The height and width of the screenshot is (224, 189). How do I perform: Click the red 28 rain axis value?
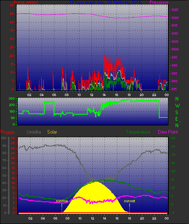pos(13,143)
